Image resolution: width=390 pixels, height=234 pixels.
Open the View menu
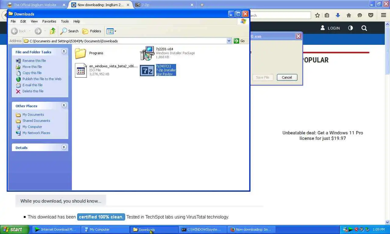[x=34, y=21]
